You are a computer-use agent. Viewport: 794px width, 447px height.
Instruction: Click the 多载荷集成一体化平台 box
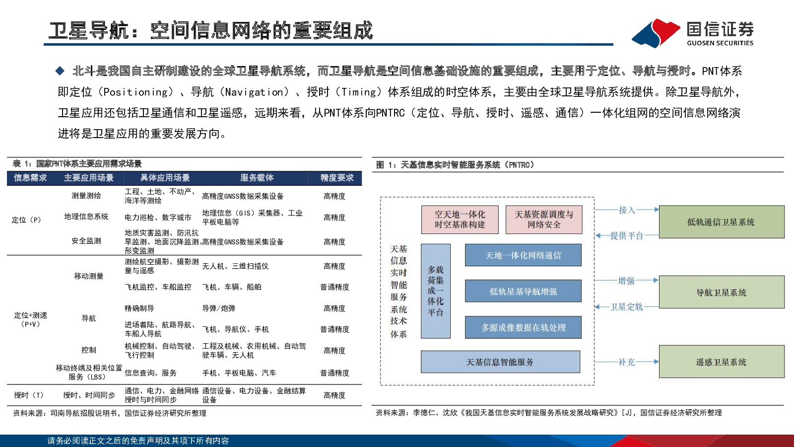pyautogui.click(x=436, y=291)
